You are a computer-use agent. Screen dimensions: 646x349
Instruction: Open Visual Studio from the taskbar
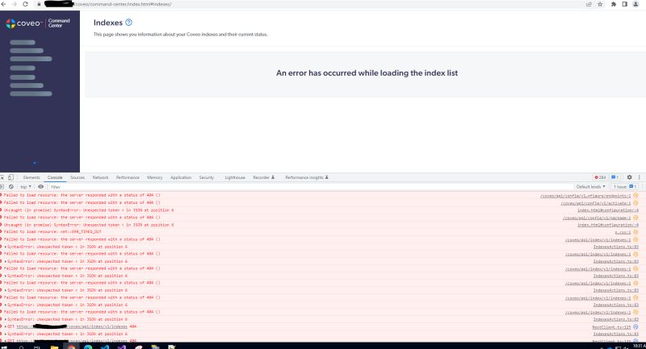coord(122,347)
